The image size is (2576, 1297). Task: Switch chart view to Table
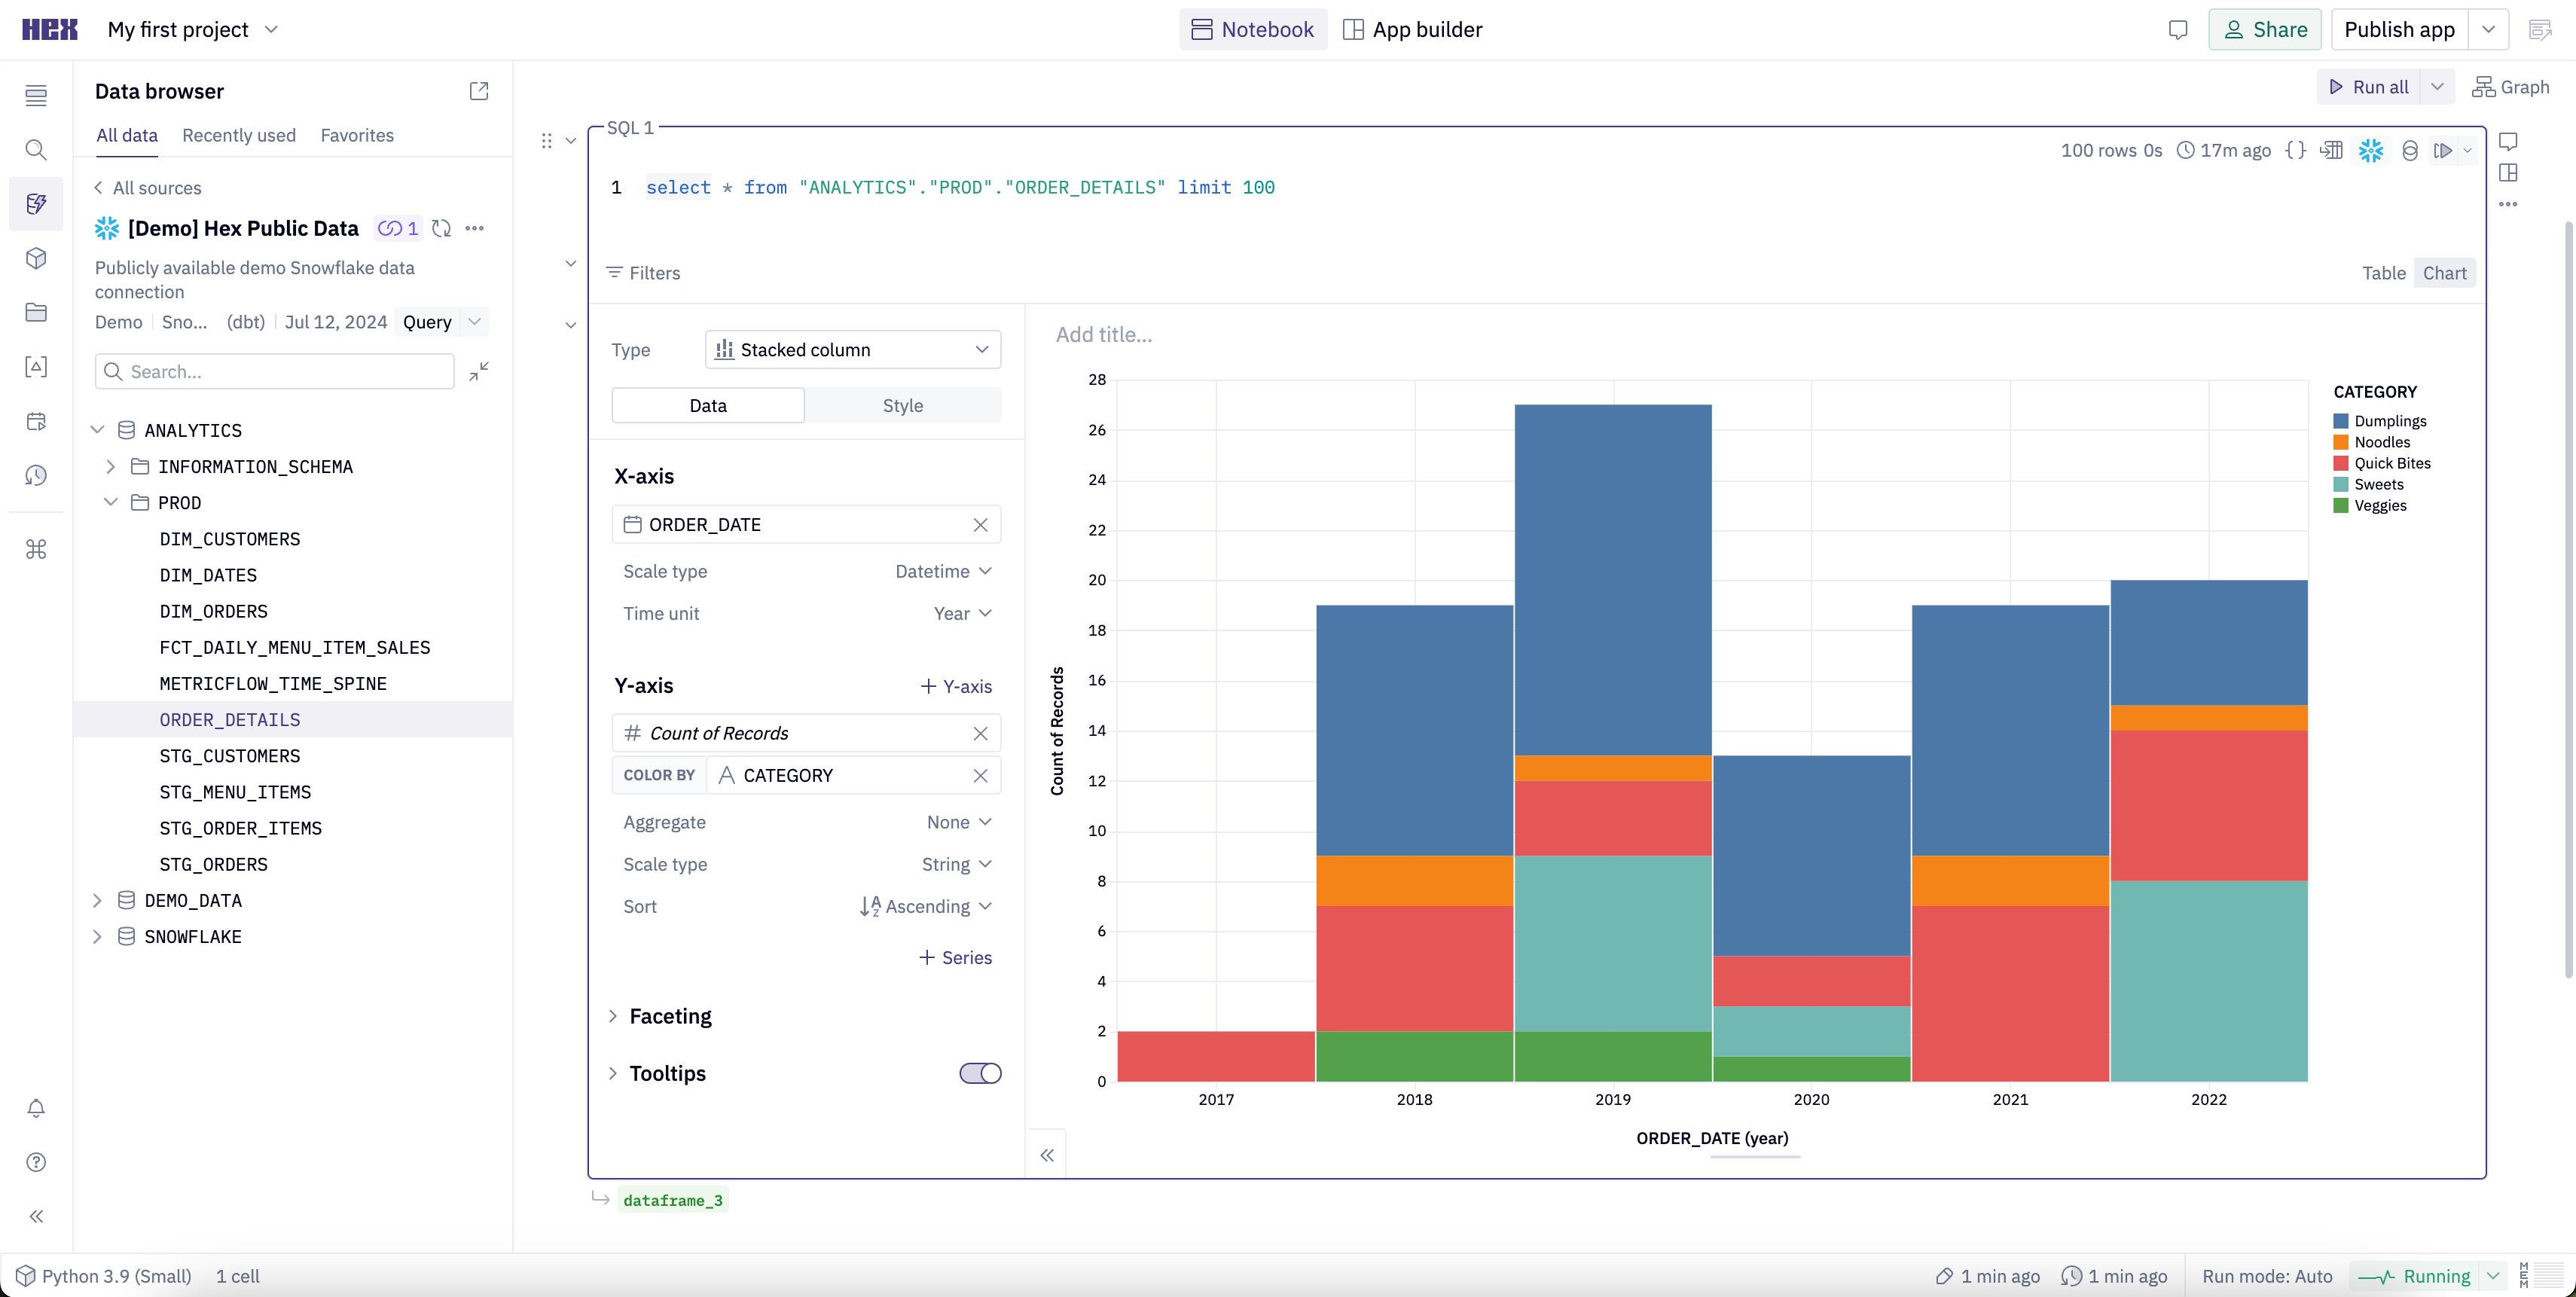(x=2384, y=272)
